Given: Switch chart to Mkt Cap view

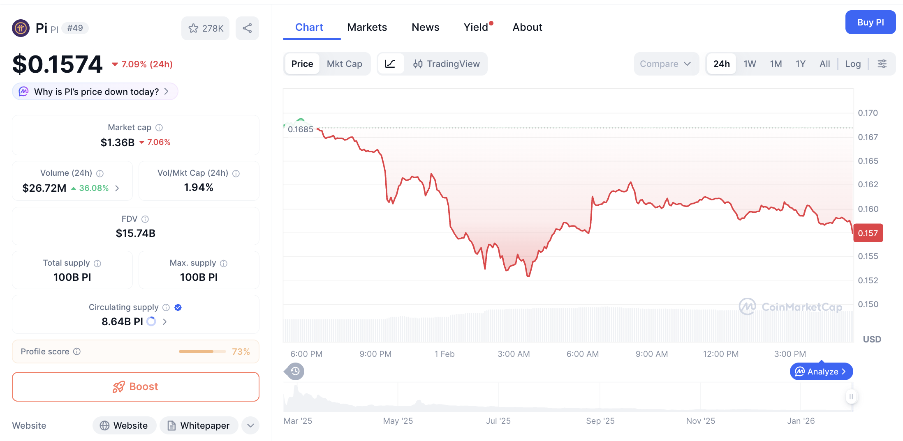Looking at the screenshot, I should [x=345, y=64].
